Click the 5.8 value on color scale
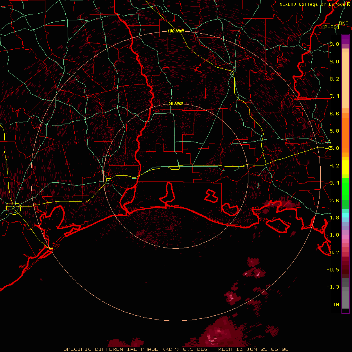Image resolution: width=352 pixels, height=352 pixels. 334,131
